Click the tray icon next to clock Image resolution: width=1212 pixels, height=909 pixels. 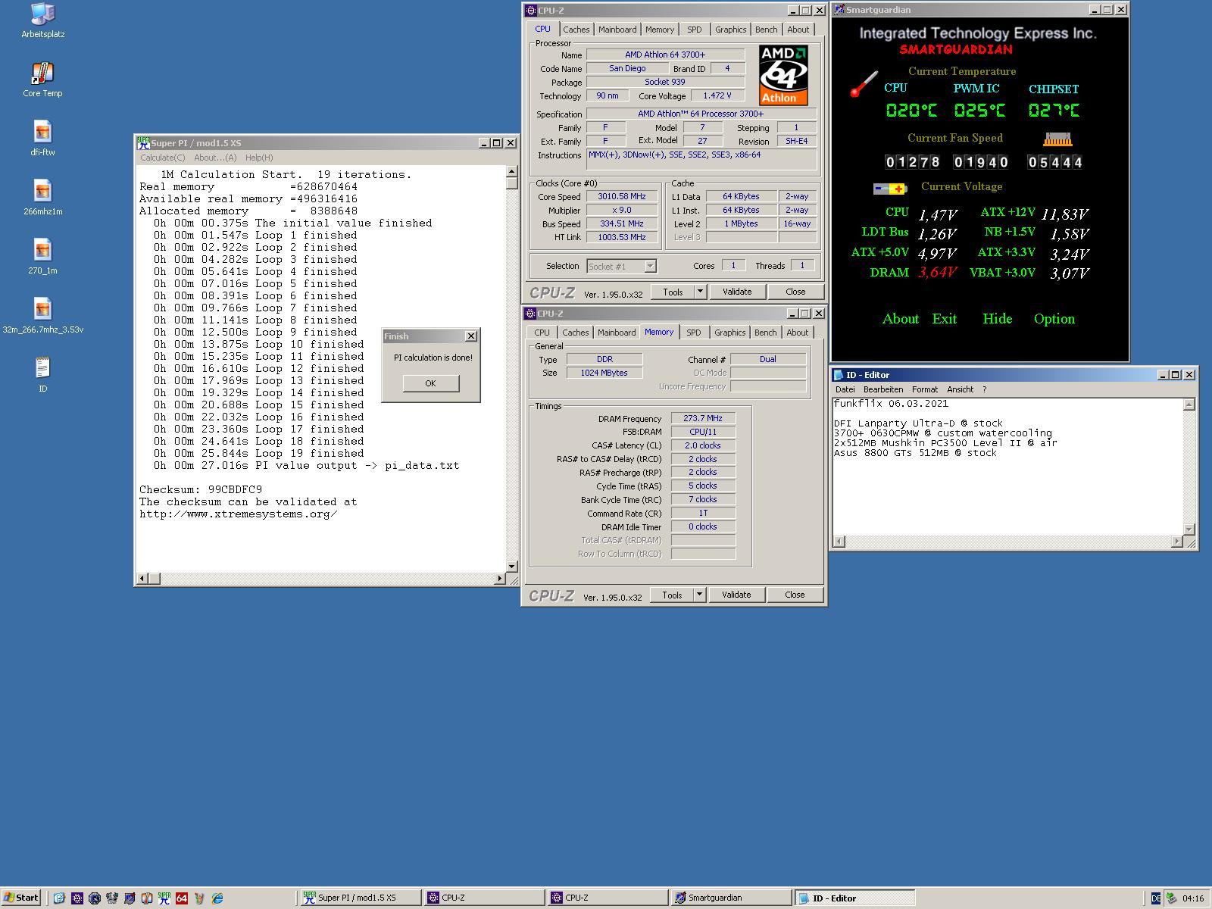coord(1171,898)
